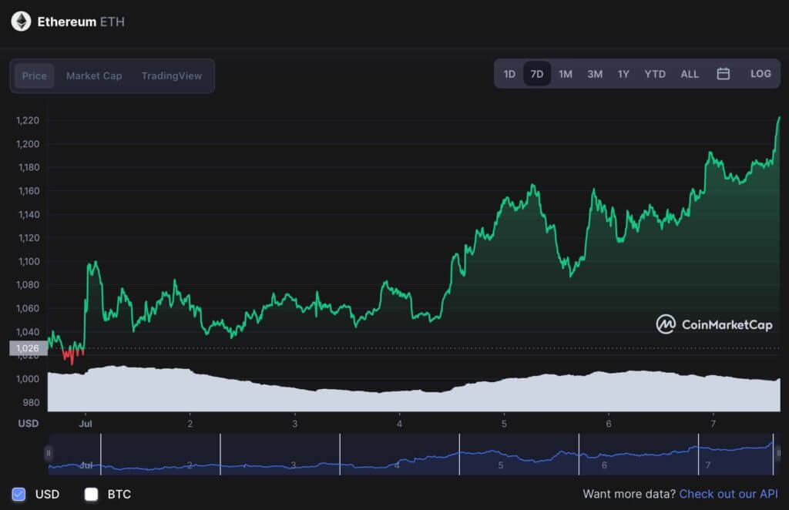Click the CoinMarketCap watermark logo
Screen dimensions: 789x510
tap(714, 324)
